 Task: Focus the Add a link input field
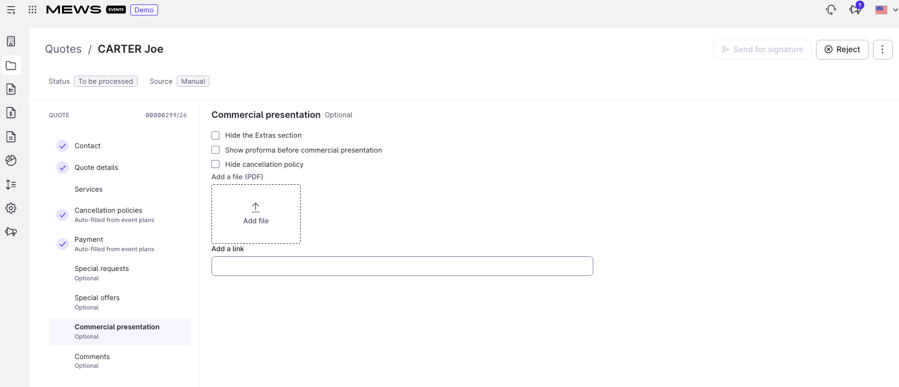402,266
